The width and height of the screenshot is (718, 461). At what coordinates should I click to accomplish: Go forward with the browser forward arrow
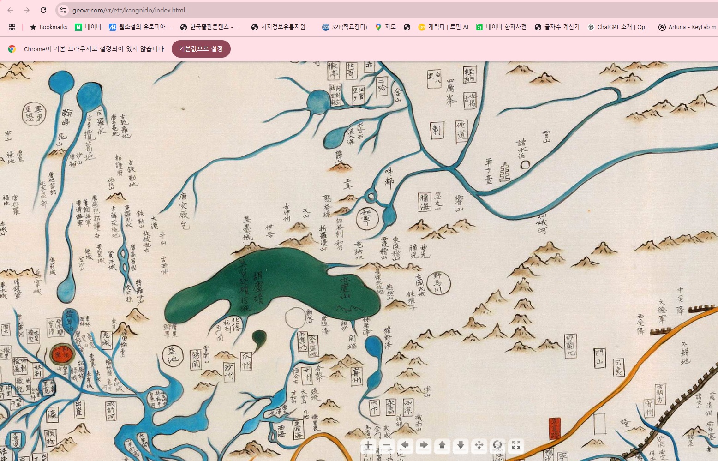point(27,10)
